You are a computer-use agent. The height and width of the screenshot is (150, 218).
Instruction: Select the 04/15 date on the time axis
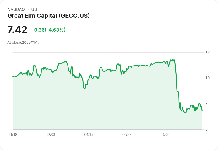click(89, 135)
